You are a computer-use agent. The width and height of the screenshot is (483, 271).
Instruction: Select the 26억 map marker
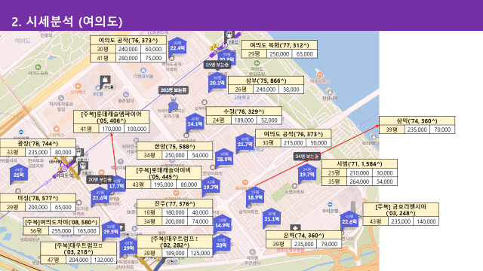19,174
